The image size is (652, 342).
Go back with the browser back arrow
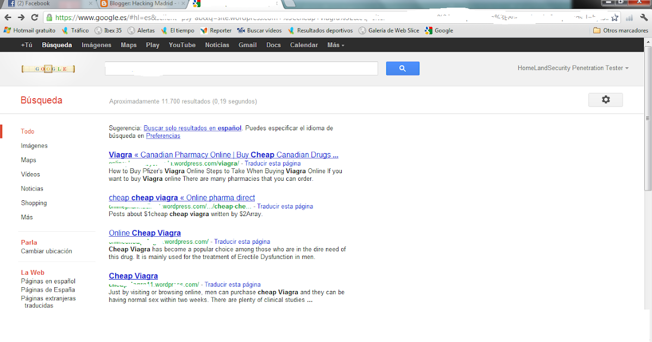tap(8, 17)
